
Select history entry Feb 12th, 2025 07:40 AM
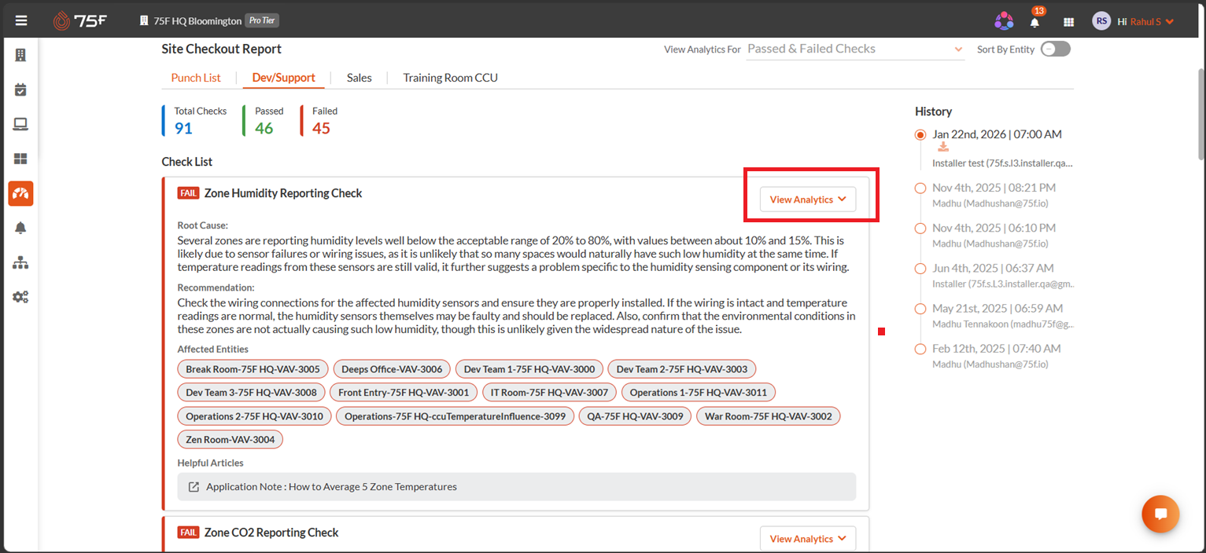[996, 348]
